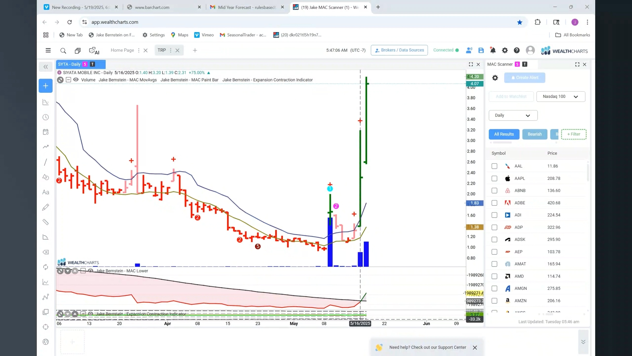Open the MAC Scanner settings gear
This screenshot has height=356, width=632.
495,78
